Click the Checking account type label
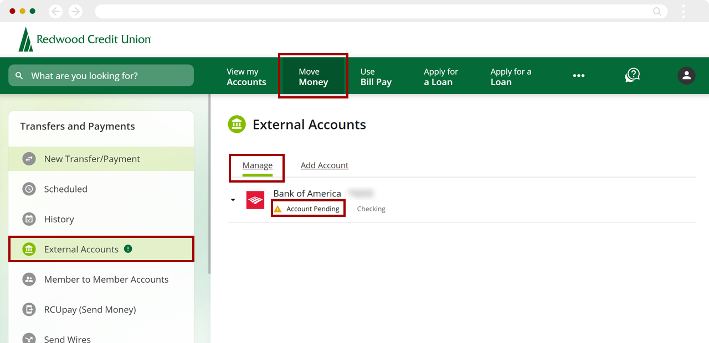Screen dimensions: 709x343 pyautogui.click(x=371, y=209)
